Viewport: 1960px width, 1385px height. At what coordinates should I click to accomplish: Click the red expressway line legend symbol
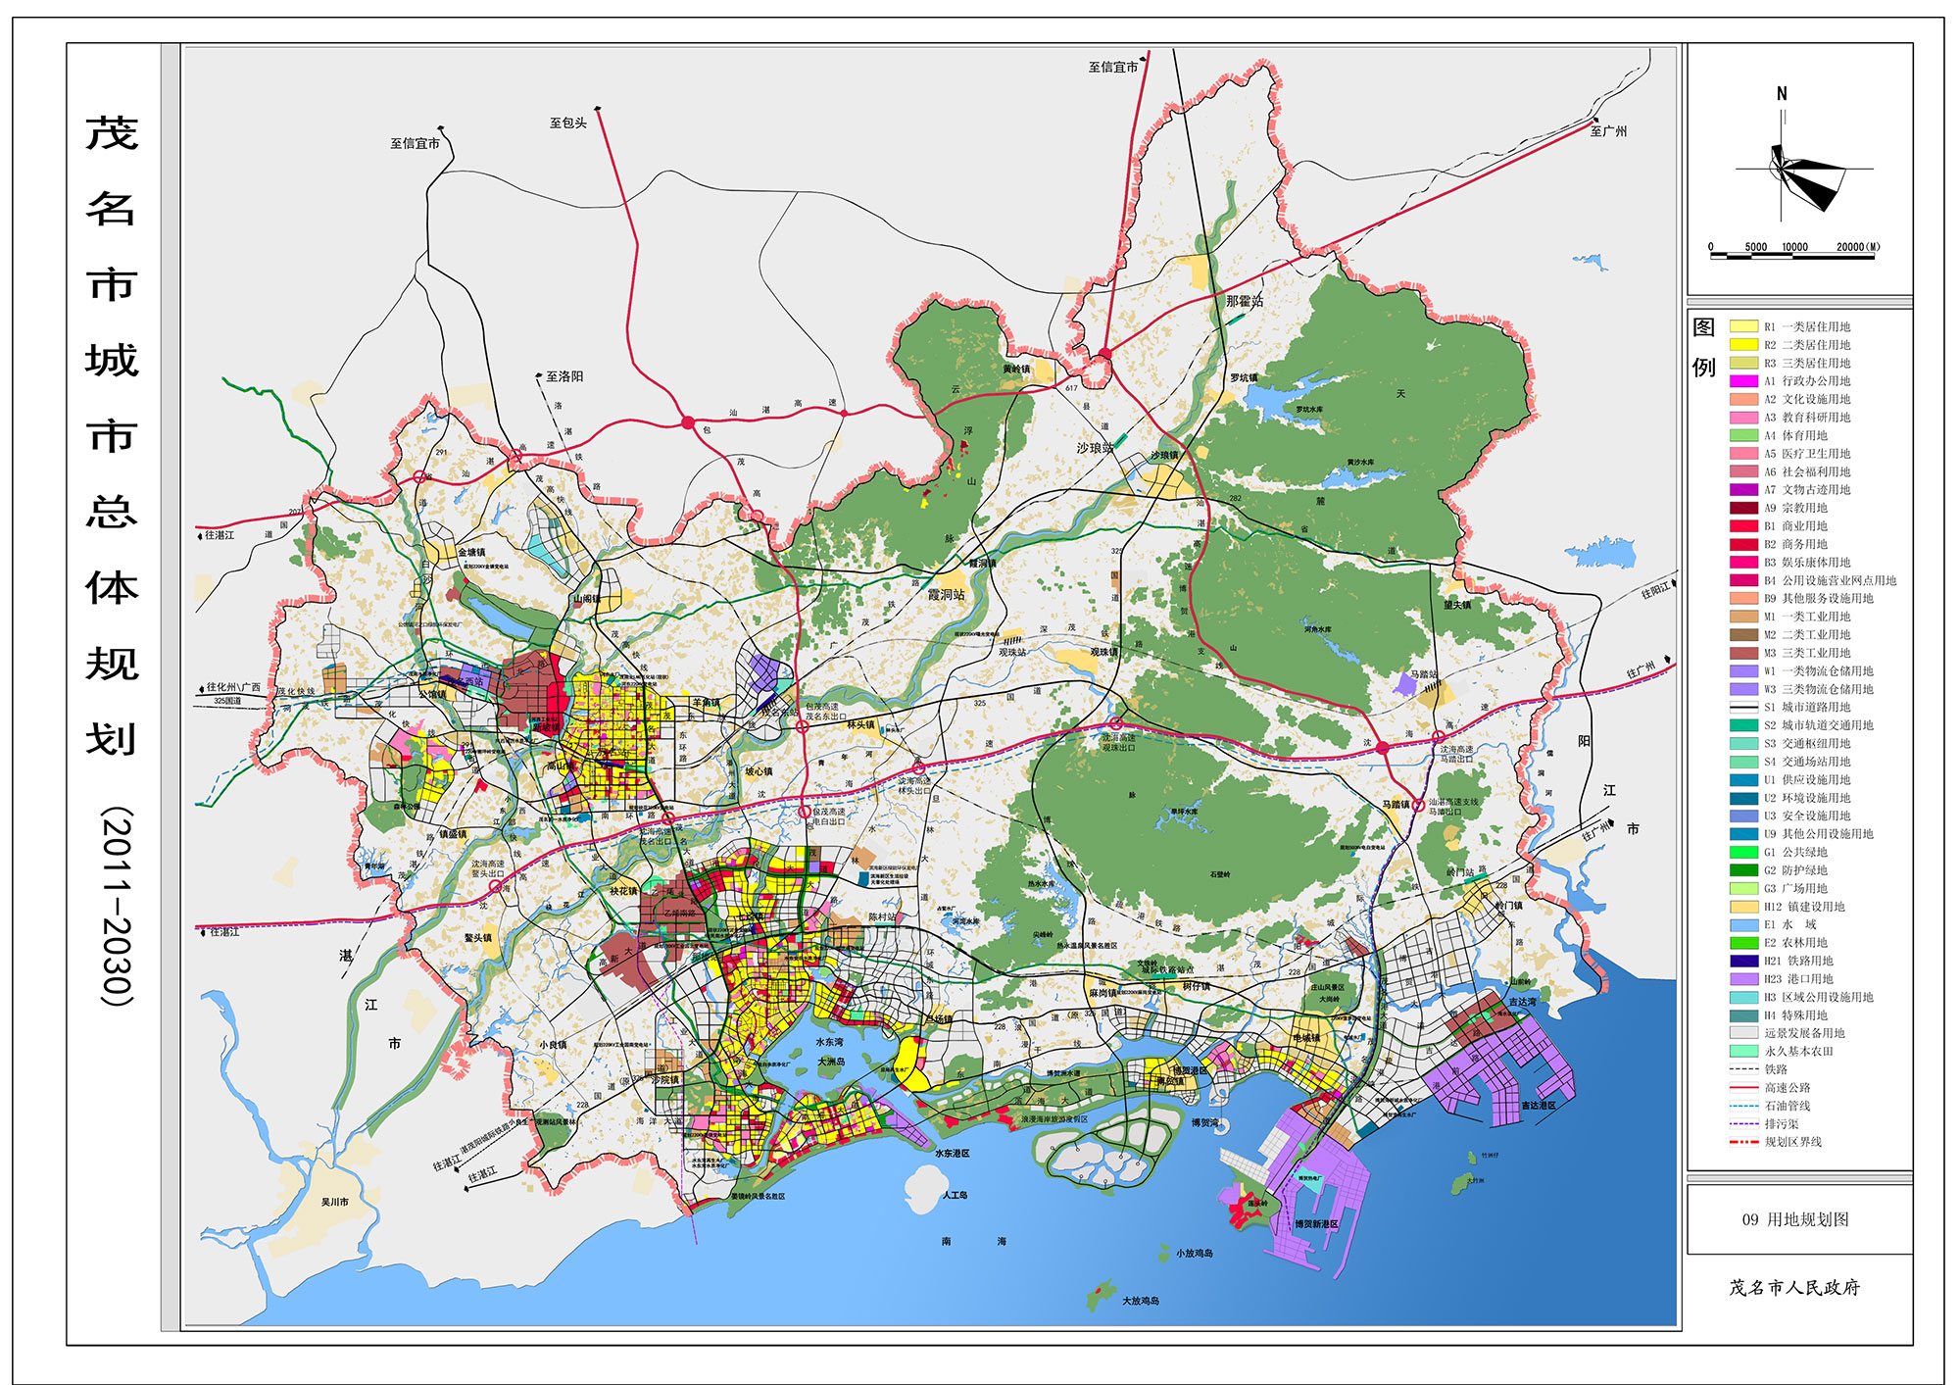coord(1743,1088)
